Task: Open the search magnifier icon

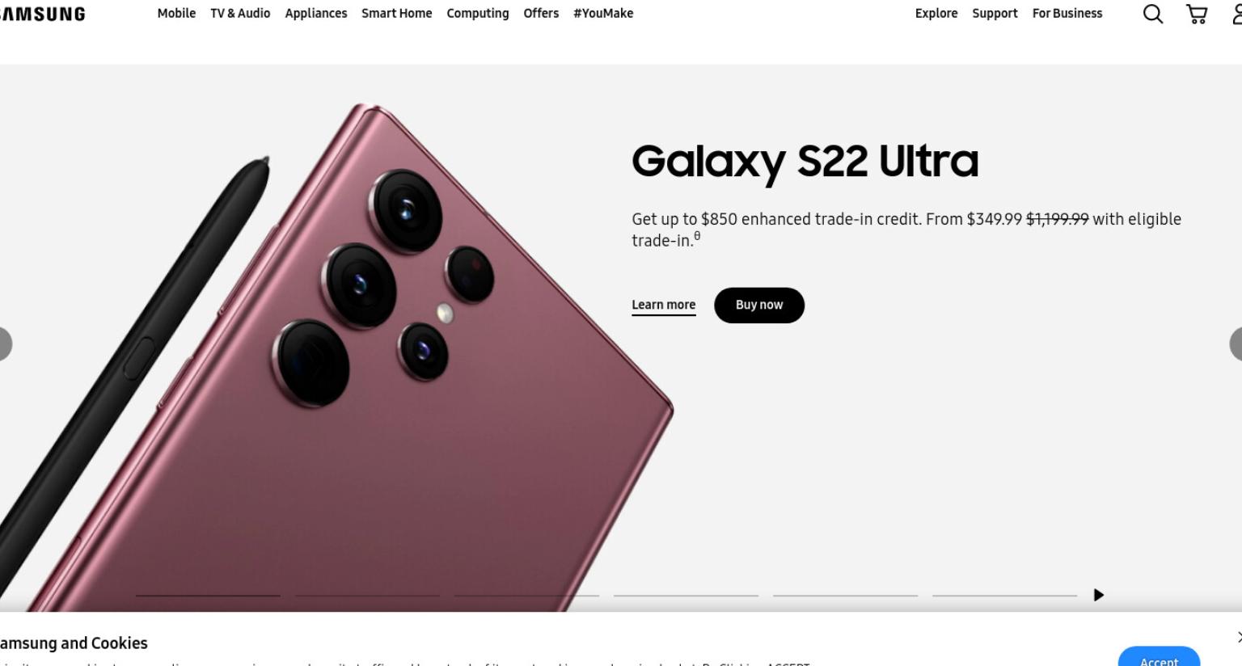Action: coord(1152,14)
